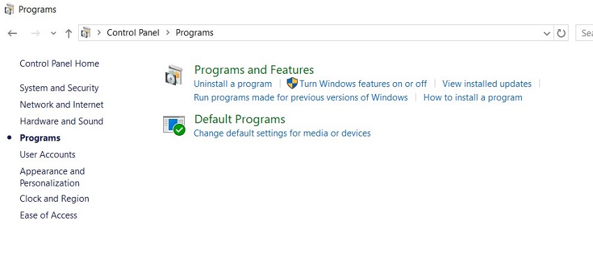The height and width of the screenshot is (254, 593).
Task: Open Hardware and Sound category
Action: [61, 121]
